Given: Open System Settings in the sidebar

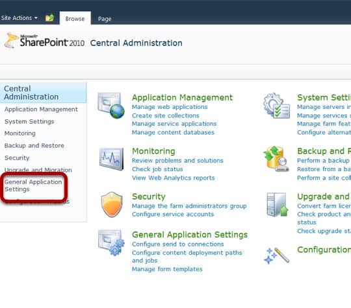Looking at the screenshot, I should click(x=29, y=122).
